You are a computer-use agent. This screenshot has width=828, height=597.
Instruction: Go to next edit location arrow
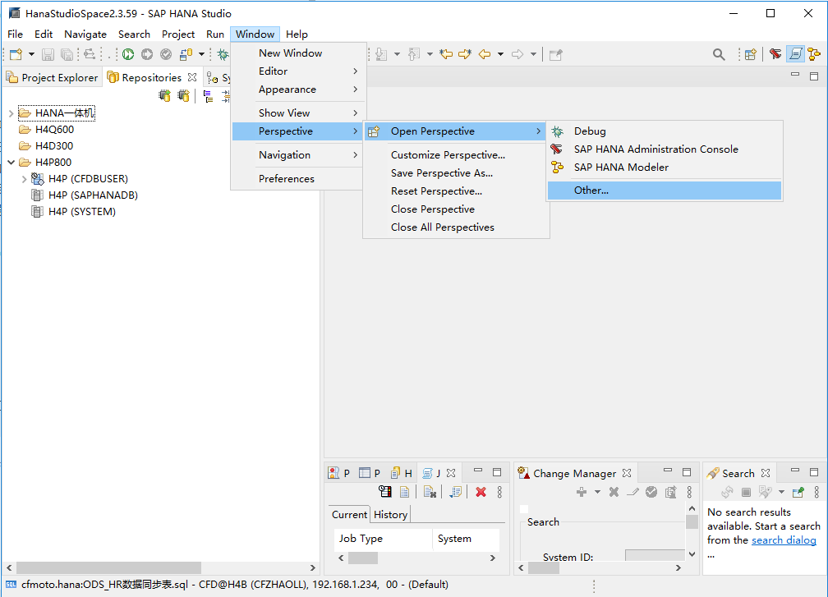[x=465, y=54]
